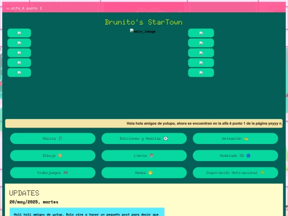Open the Animación category button
Viewport: 288px width, 216px height.
click(235, 139)
